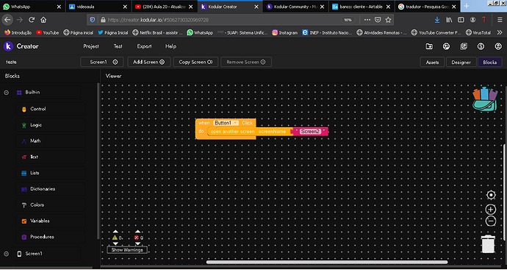Go to browser home page
Screen dimensions: 507x270
(x=43, y=20)
